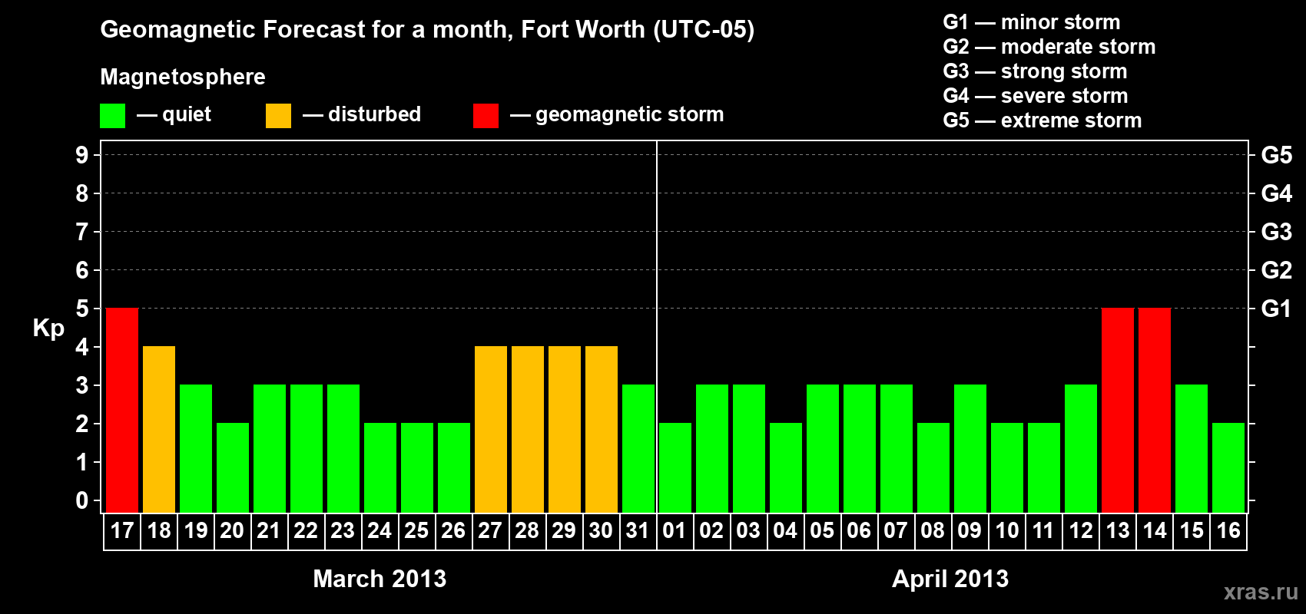Click 'G5 — extreme storm' legend text

pos(1042,120)
